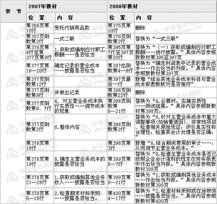The width and height of the screenshot is (217, 204).
Task: Click 8.确定主营业务成本的披露是否恰当 cell
Action: point(80,162)
